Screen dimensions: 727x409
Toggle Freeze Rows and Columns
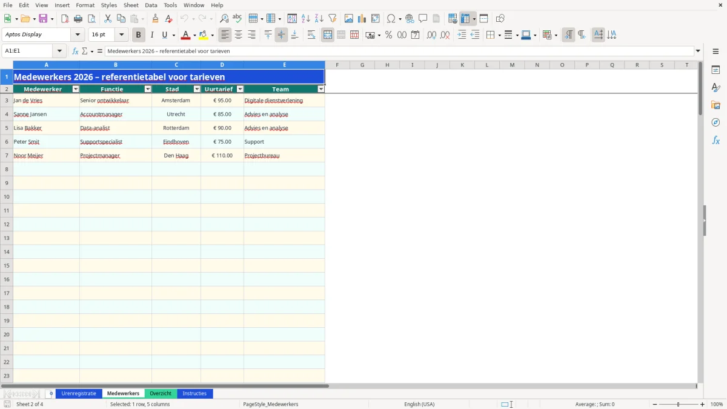[x=465, y=19]
